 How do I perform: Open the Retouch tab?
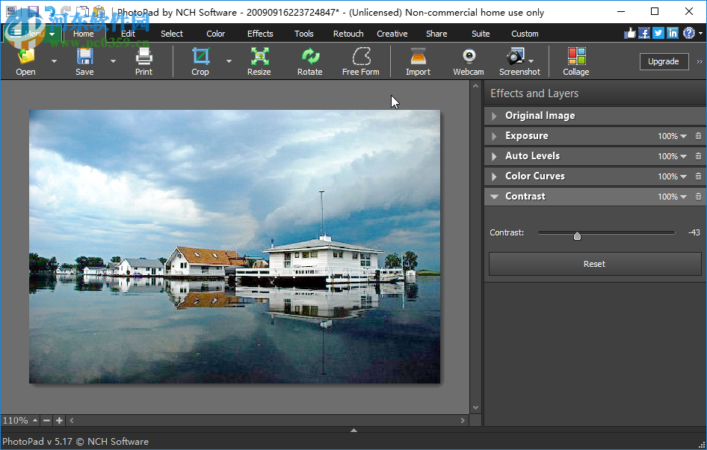pyautogui.click(x=348, y=33)
